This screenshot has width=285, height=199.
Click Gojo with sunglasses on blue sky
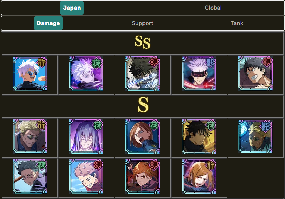[x=30, y=74]
